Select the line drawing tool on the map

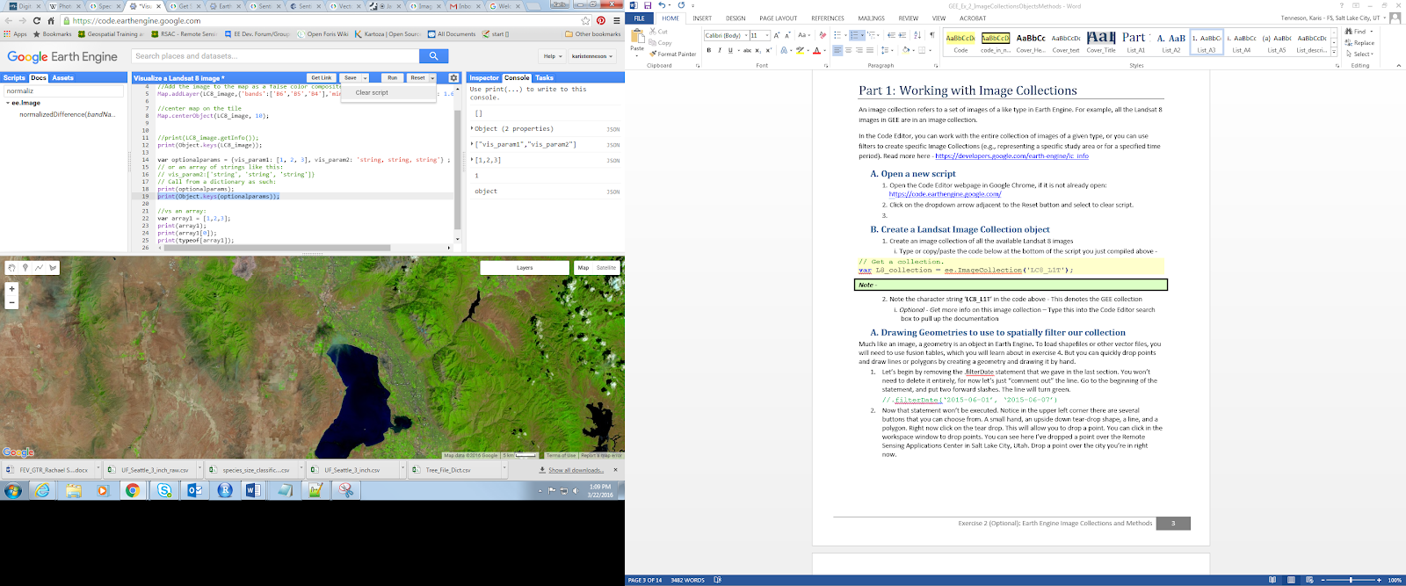pos(40,267)
